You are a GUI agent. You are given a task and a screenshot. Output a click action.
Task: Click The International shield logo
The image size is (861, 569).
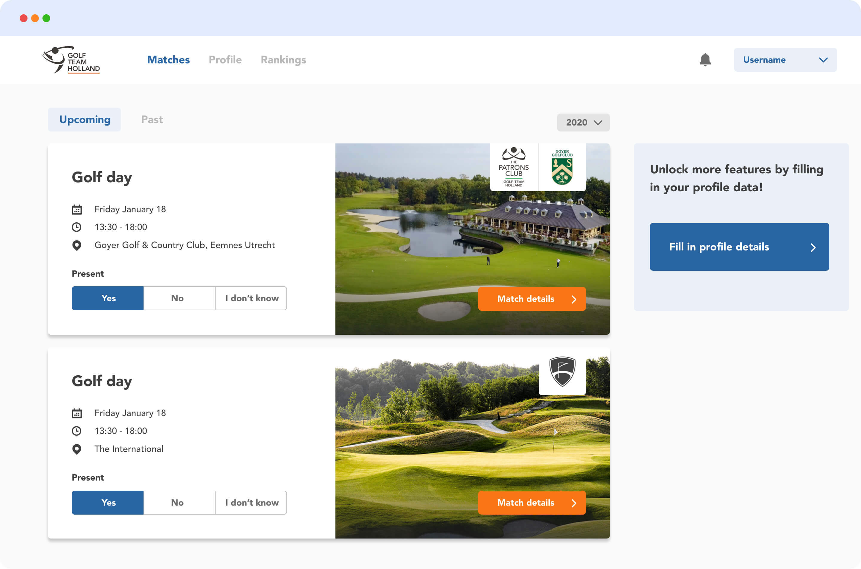point(562,371)
